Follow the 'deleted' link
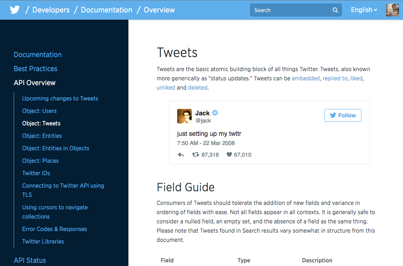403x266 pixels. point(198,88)
